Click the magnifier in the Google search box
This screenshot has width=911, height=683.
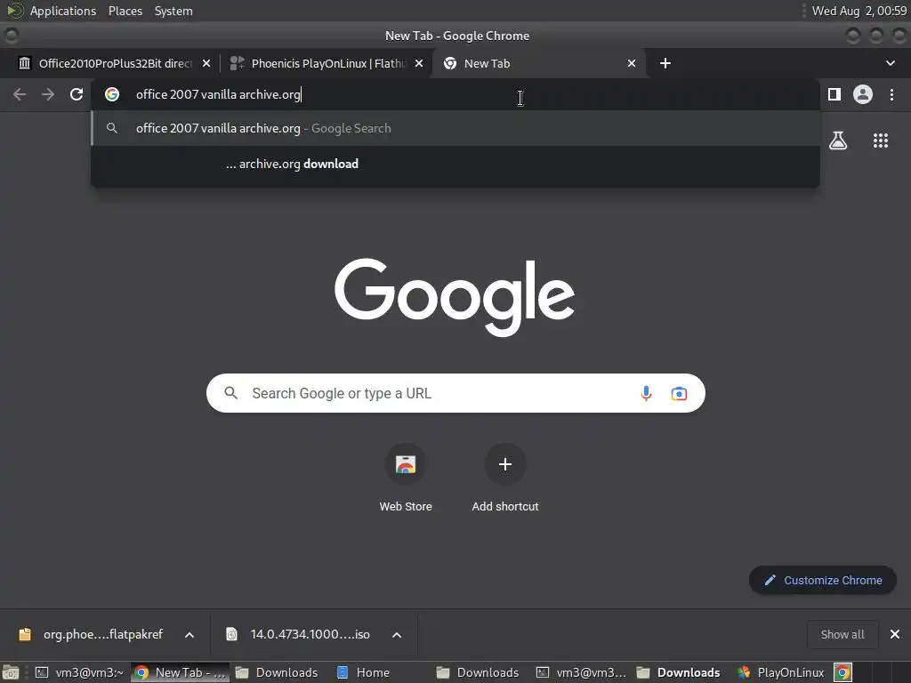pos(230,393)
